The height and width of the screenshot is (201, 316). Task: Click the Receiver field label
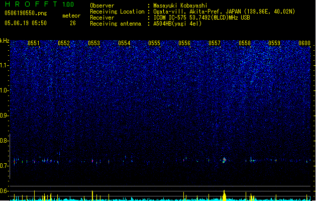pyautogui.click(x=102, y=18)
